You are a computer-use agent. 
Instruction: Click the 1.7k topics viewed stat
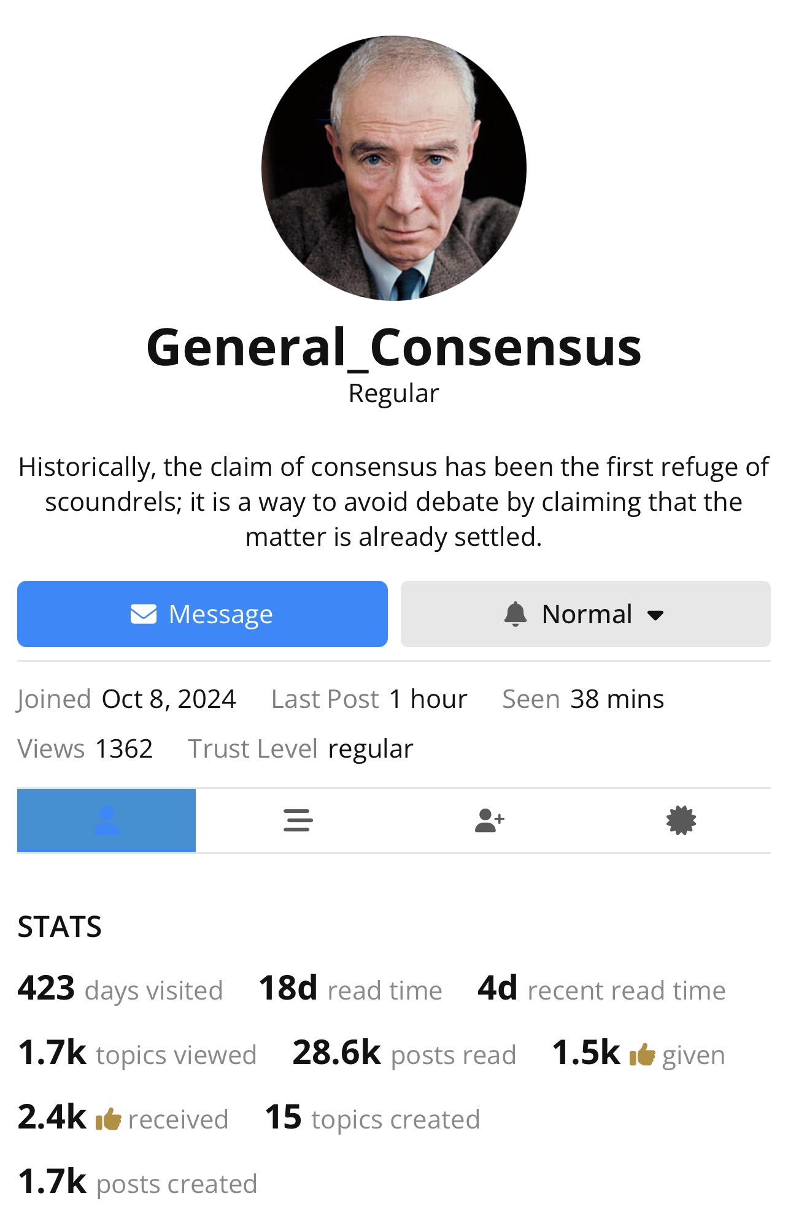137,1054
